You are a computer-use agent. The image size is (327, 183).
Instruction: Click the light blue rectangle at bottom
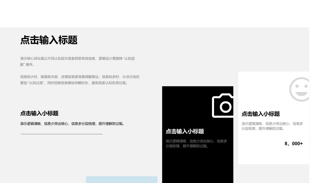(x=122, y=179)
